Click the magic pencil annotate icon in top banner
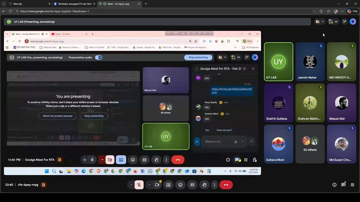The height and width of the screenshot is (202, 360). point(345,22)
